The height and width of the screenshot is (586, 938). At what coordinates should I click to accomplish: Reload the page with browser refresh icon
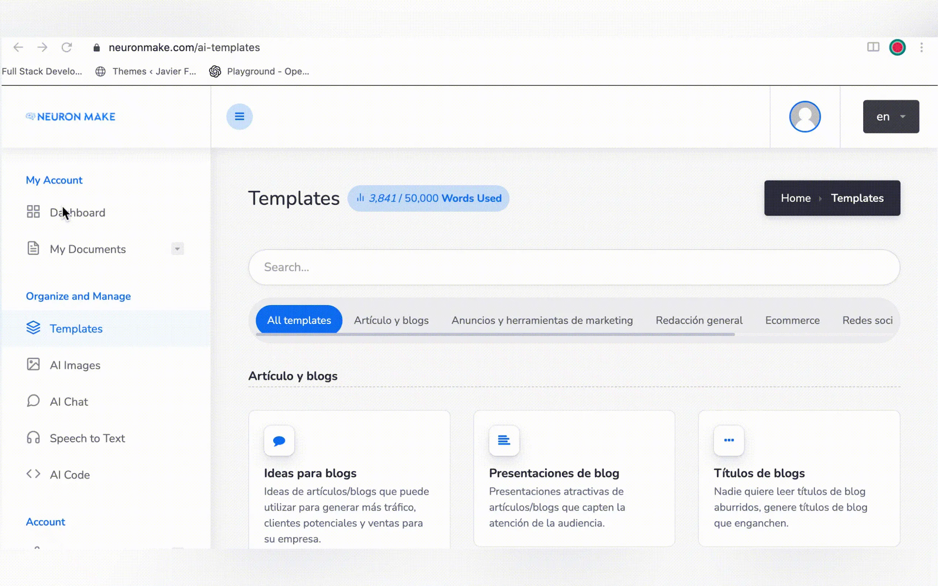pyautogui.click(x=67, y=47)
